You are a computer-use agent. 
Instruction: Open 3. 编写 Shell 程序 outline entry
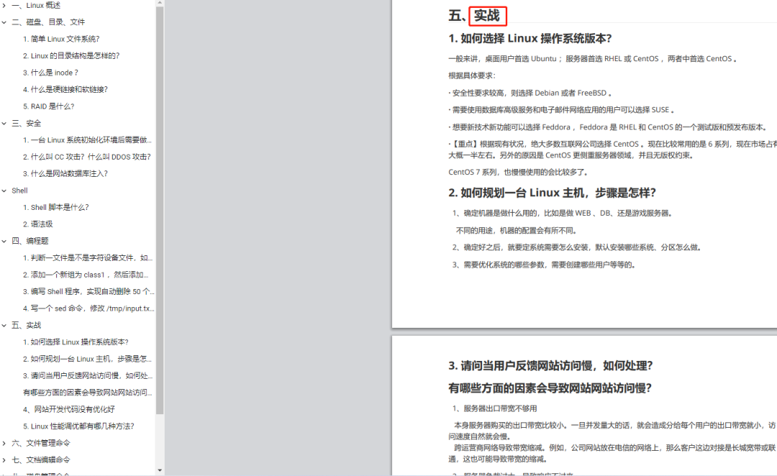click(x=88, y=292)
